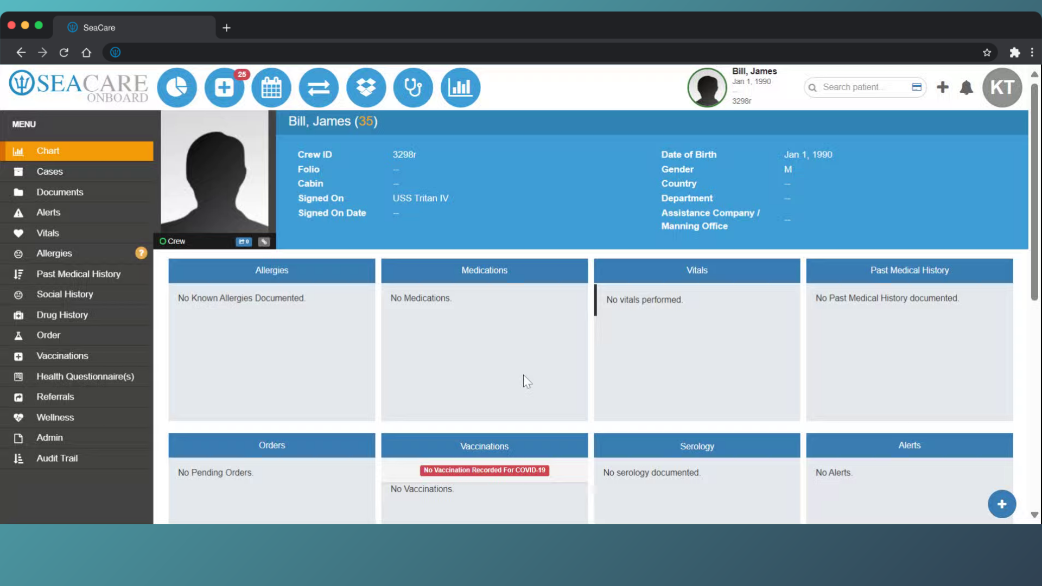Open the dashboard pie chart icon
This screenshot has width=1042, height=586.
point(177,87)
